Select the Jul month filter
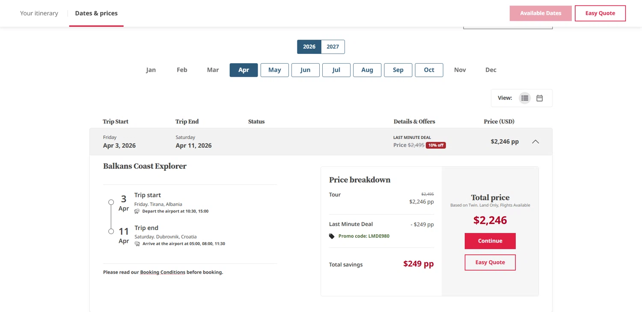Viewport: 642px width, 312px height. tap(336, 70)
